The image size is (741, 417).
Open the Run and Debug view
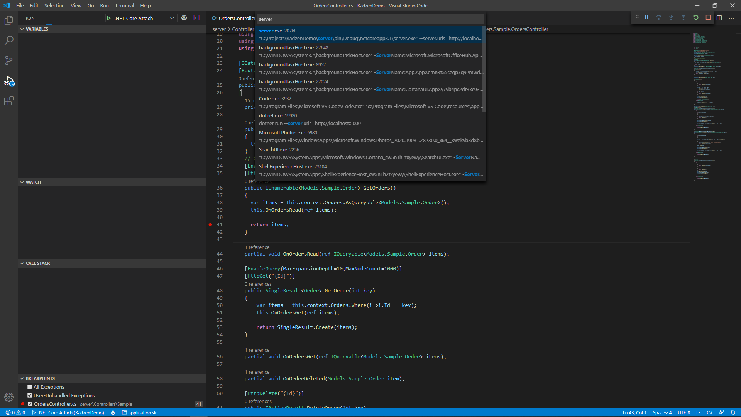(8, 81)
